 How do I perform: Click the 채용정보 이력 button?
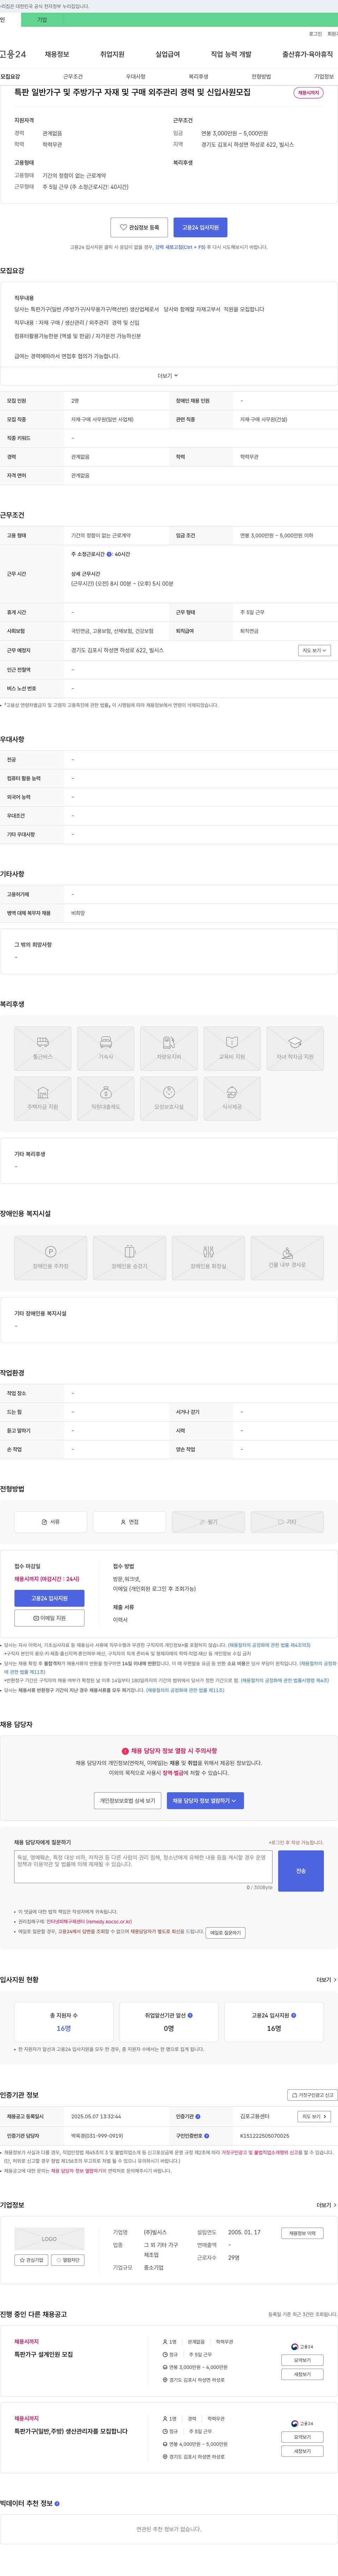click(302, 2233)
